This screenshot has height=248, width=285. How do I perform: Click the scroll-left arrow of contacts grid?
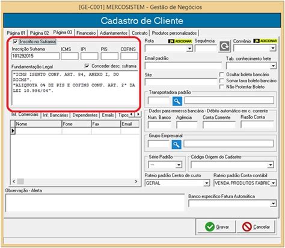coord(14,181)
